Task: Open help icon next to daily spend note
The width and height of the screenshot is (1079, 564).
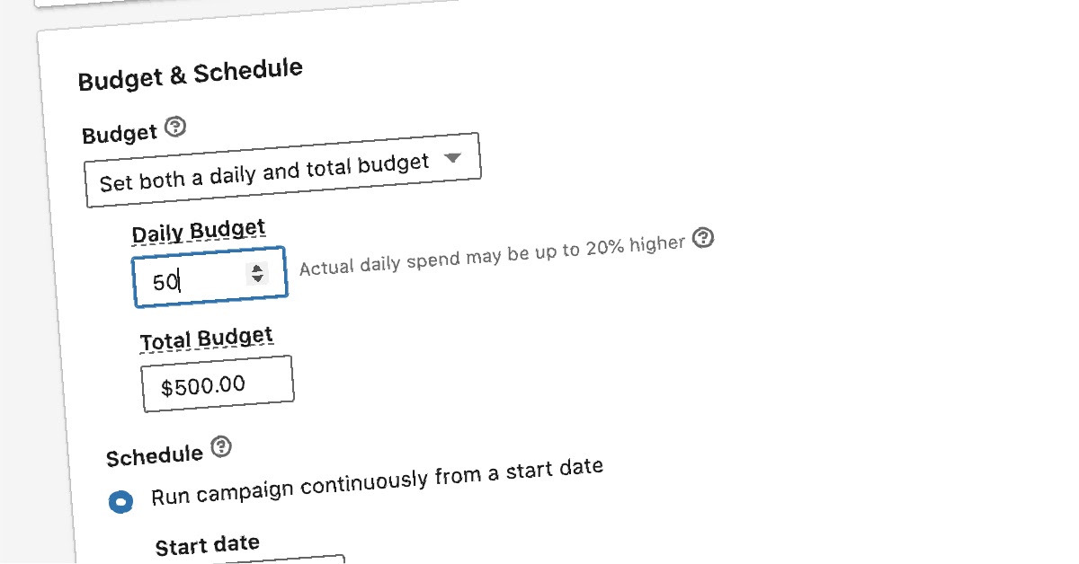Action: 705,238
